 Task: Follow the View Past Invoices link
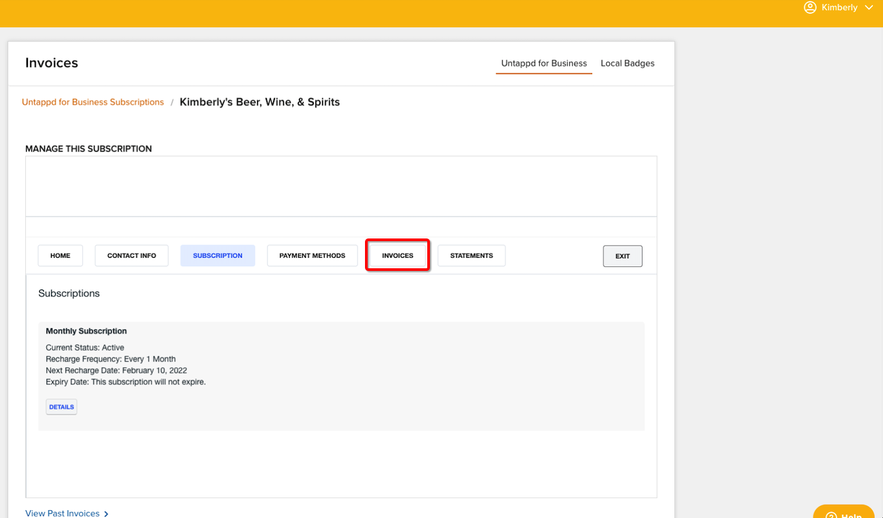(x=62, y=513)
